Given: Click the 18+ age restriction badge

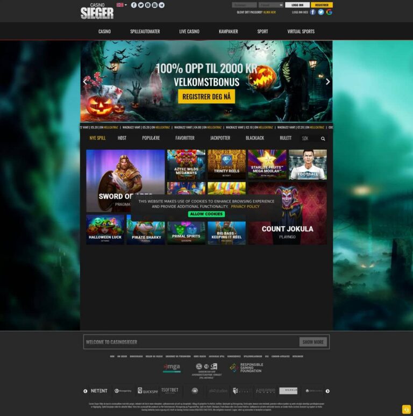Looking at the screenshot, I should 206,367.
